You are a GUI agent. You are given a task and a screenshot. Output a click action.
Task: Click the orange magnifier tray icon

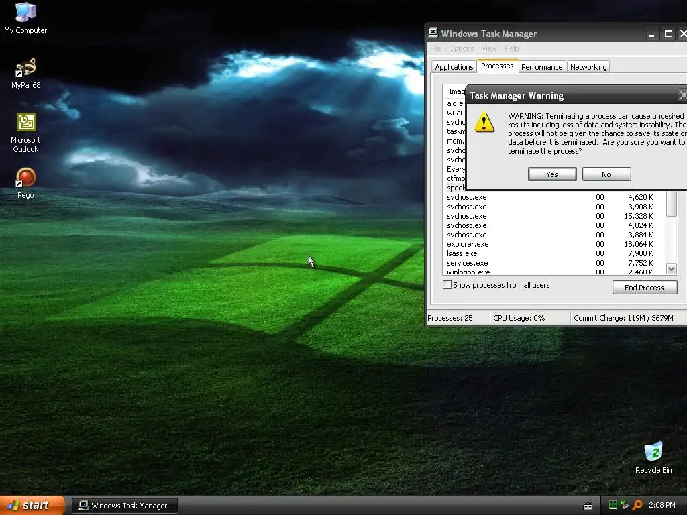637,505
